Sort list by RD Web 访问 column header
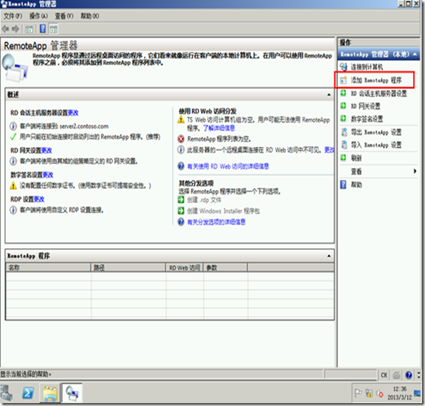This screenshot has width=425, height=406. coord(185,268)
